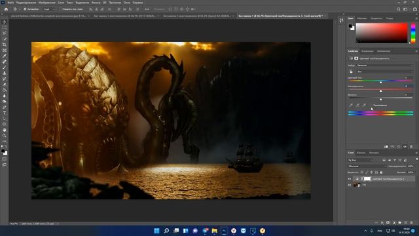Image resolution: width=419 pixels, height=236 pixels.
Task: Open the layer blend mode dropdown
Action: pyautogui.click(x=367, y=166)
